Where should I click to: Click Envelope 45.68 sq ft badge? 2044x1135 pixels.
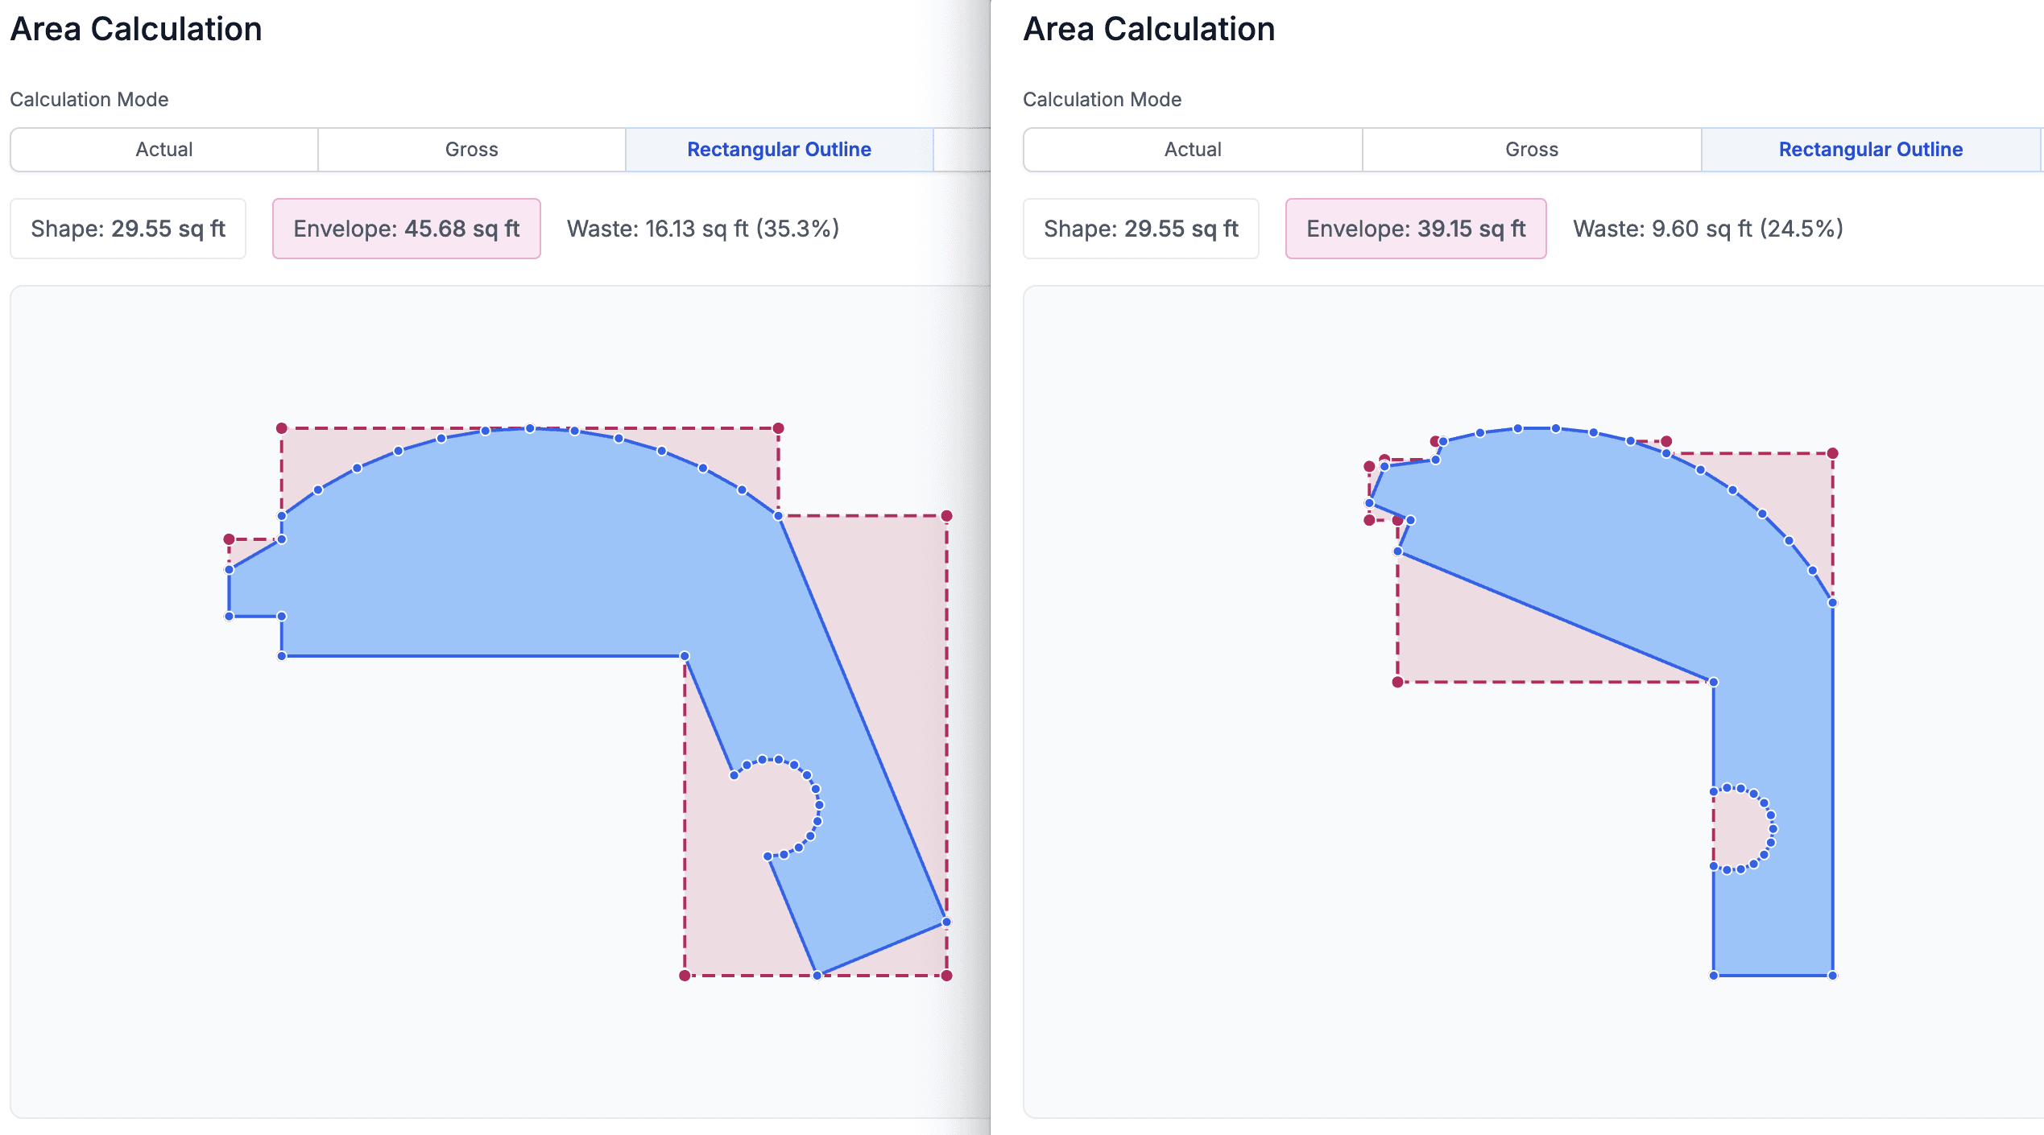point(406,229)
